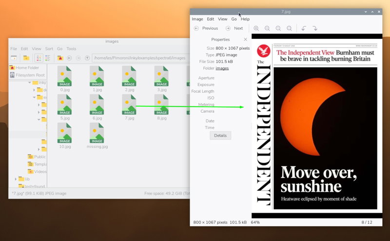The image size is (390, 241).
Task: Switch file manager to detailed list view
Action: pos(48,58)
